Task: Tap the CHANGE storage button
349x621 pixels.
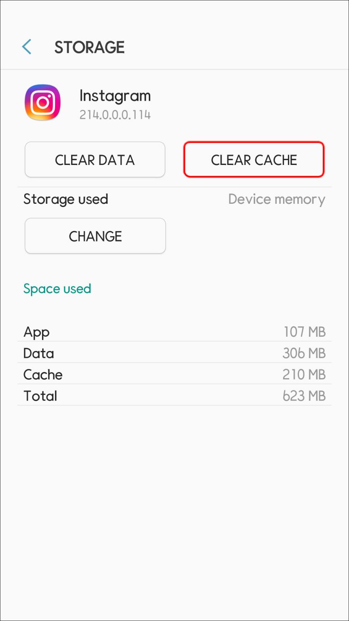Action: click(x=95, y=236)
